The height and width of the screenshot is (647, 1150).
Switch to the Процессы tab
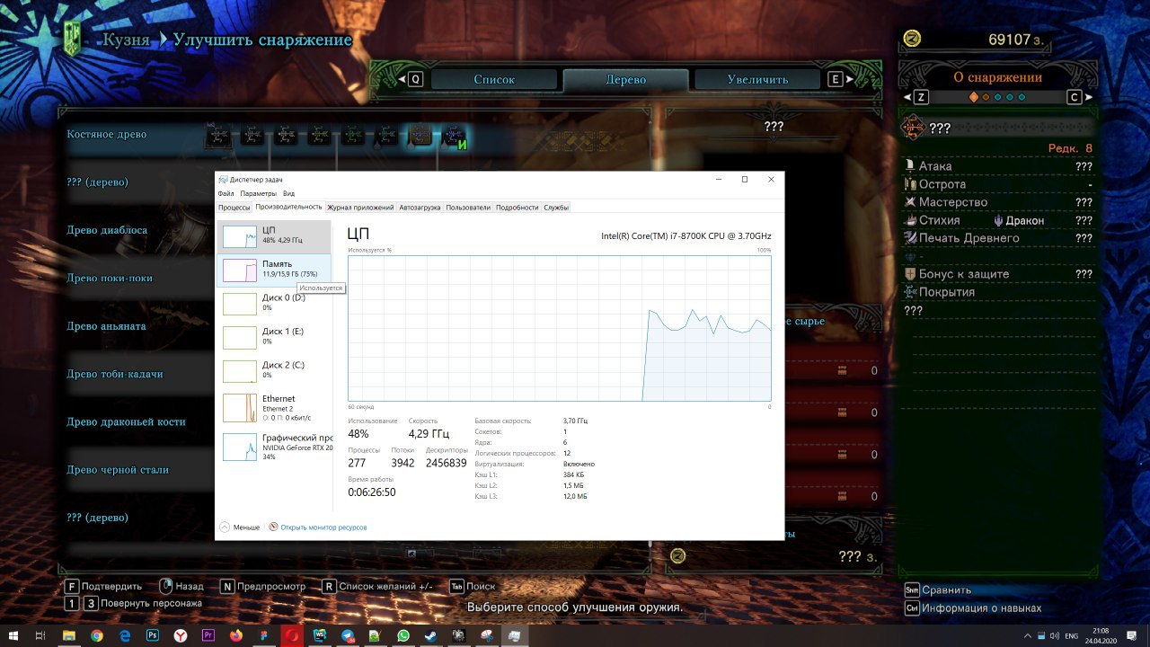pyautogui.click(x=234, y=207)
